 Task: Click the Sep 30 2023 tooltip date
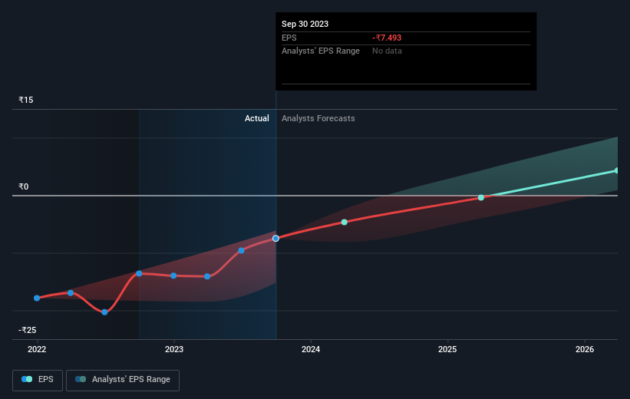[305, 24]
